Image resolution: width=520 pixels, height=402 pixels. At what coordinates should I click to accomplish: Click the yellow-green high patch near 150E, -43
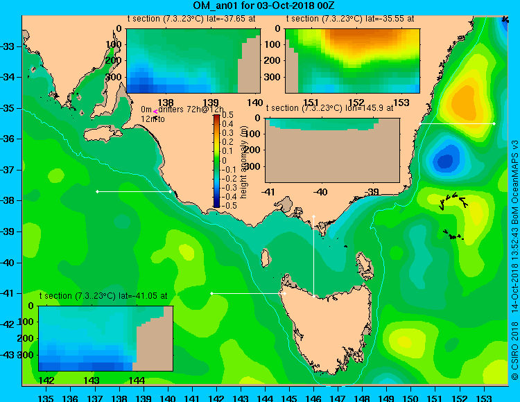click(x=404, y=341)
